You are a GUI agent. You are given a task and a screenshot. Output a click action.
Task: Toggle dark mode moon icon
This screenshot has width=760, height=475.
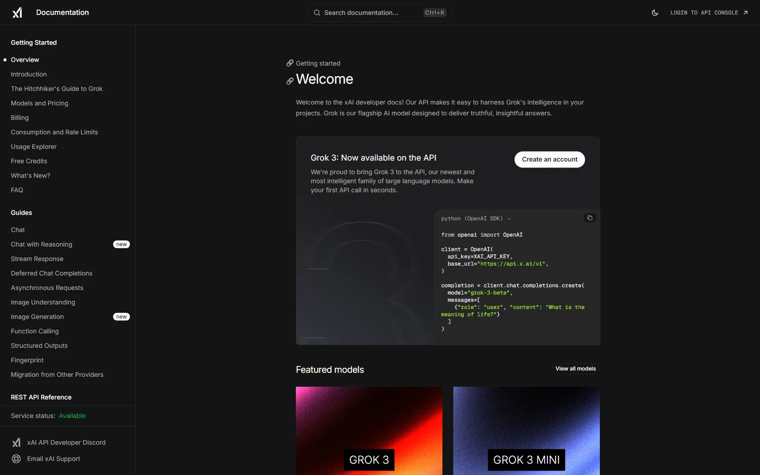[x=655, y=13]
